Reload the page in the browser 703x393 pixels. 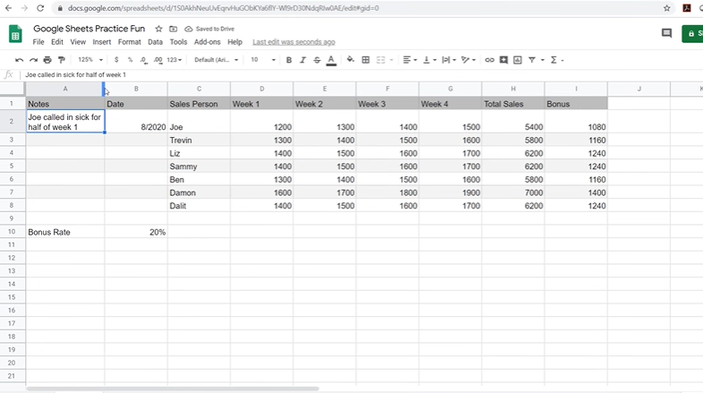coord(40,8)
